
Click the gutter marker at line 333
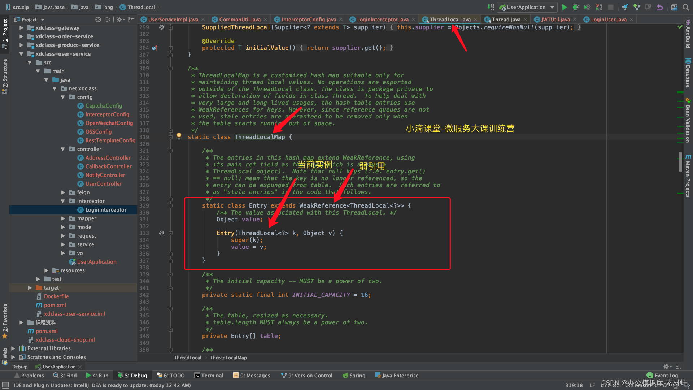click(x=161, y=233)
